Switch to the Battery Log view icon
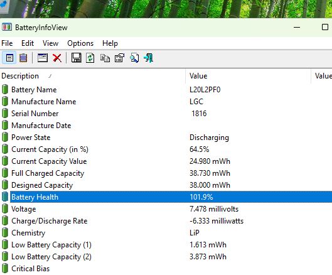 coord(23,58)
